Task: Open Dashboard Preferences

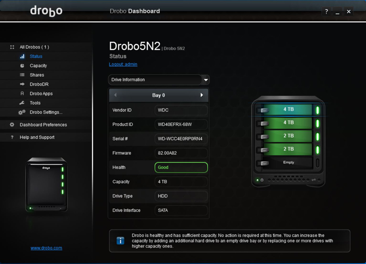Action: 43,124
